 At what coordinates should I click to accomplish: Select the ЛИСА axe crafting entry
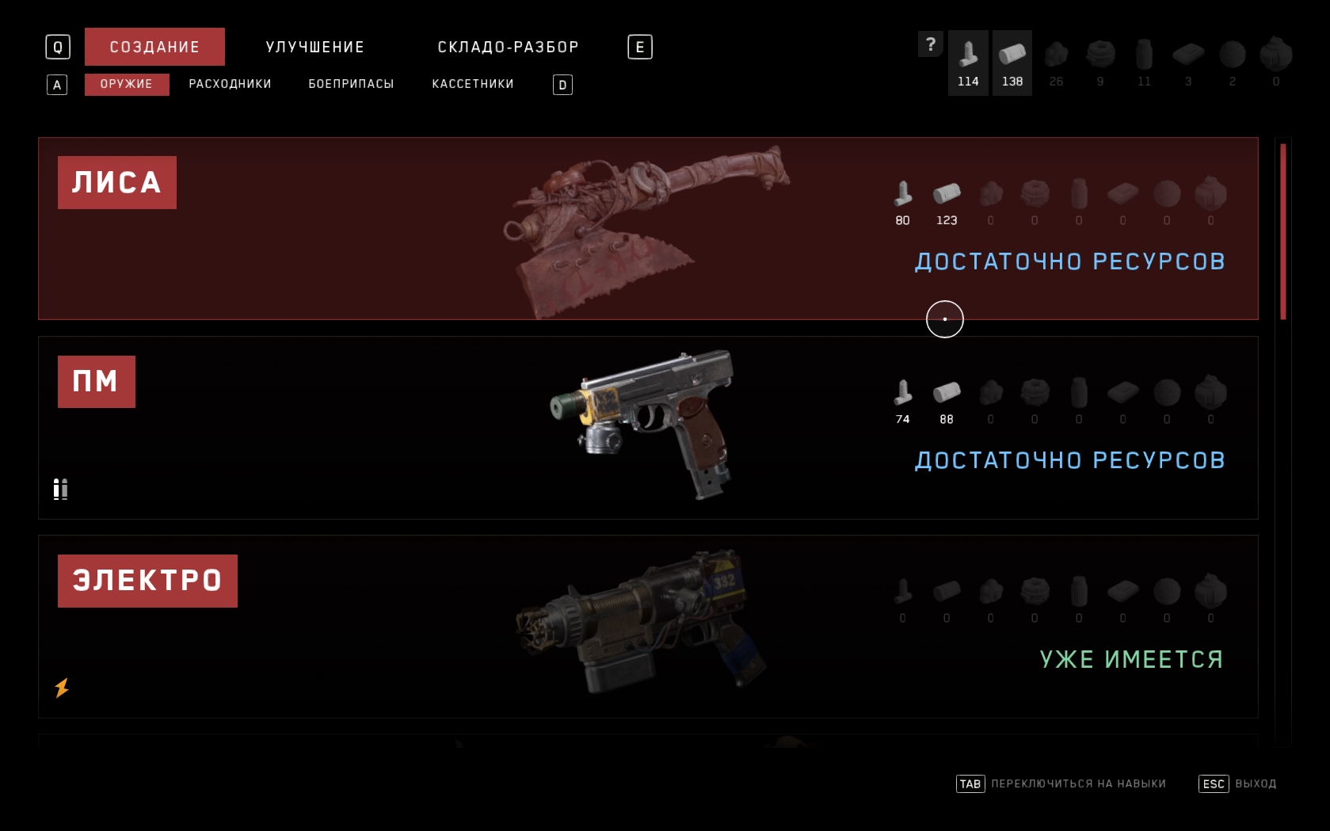[648, 229]
